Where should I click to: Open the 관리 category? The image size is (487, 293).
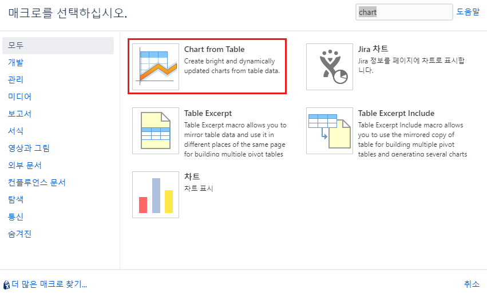[x=16, y=80]
